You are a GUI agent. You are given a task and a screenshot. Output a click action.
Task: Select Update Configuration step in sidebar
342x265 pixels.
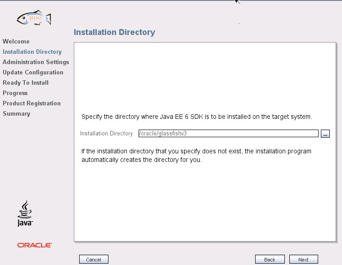[33, 72]
